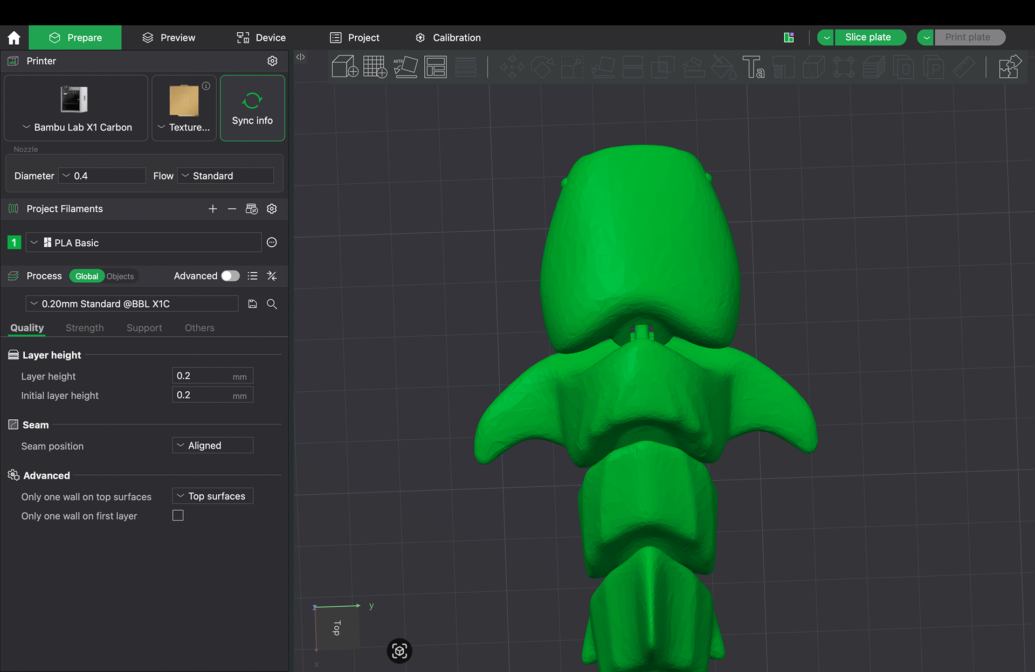Arrange all objects icon

436,67
